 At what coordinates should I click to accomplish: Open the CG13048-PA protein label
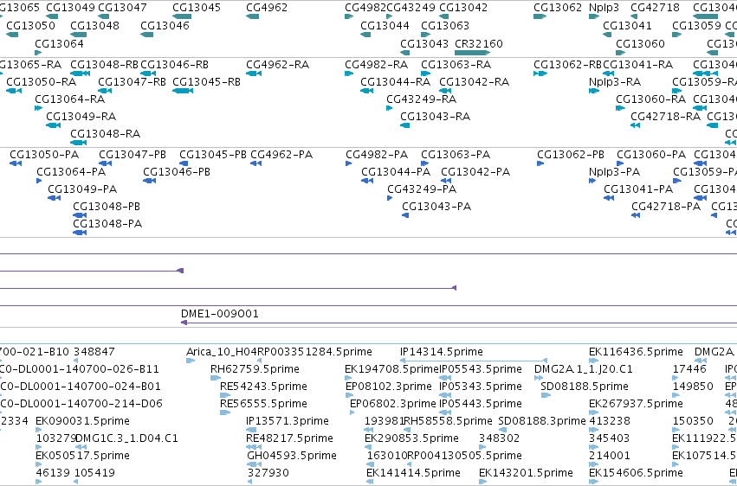[107, 224]
